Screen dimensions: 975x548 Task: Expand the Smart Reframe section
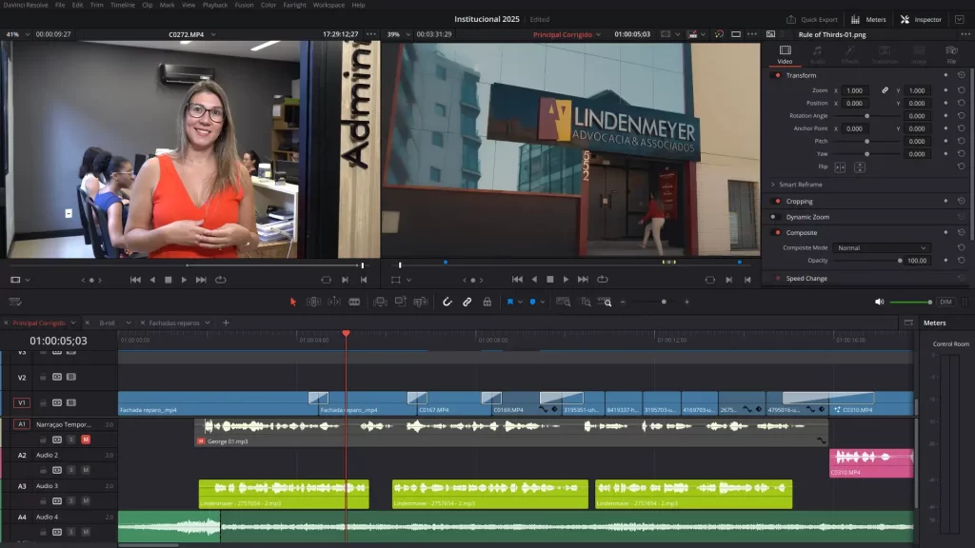coord(773,185)
